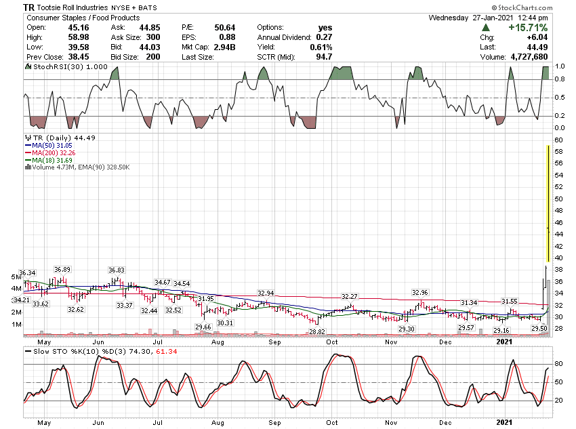
Task: Click the MA(50) 31.05 legend entry
Action: (52, 146)
